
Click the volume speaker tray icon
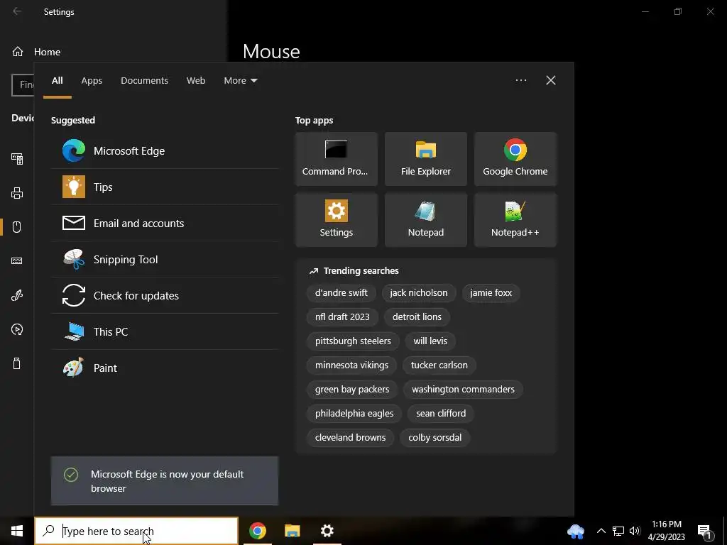[635, 531]
